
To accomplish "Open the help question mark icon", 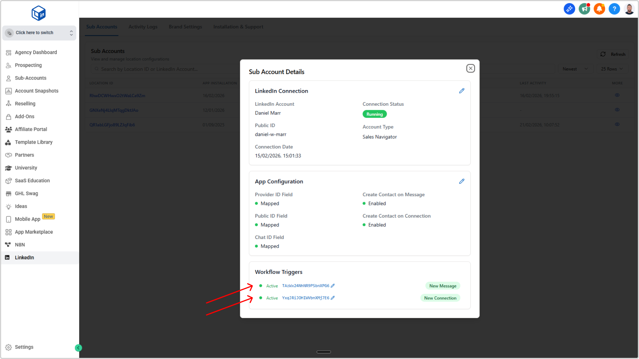I will [x=614, y=9].
